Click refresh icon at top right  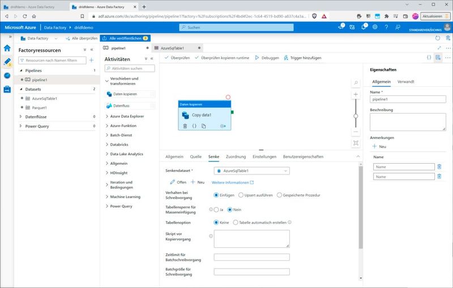tap(437, 38)
